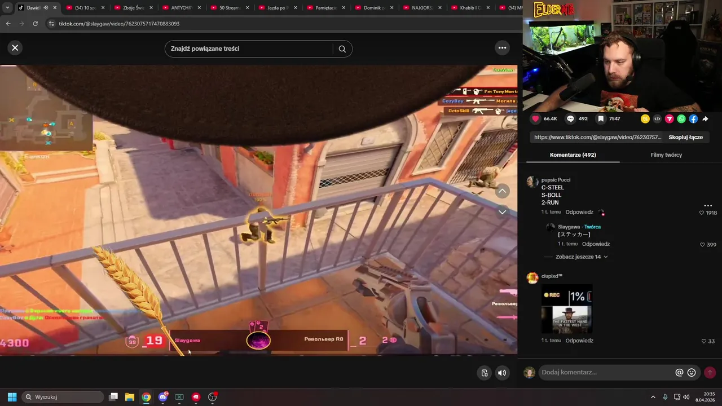Screen dimensions: 722x406
Task: Click ciupixd's avatar picture
Action: point(532,278)
